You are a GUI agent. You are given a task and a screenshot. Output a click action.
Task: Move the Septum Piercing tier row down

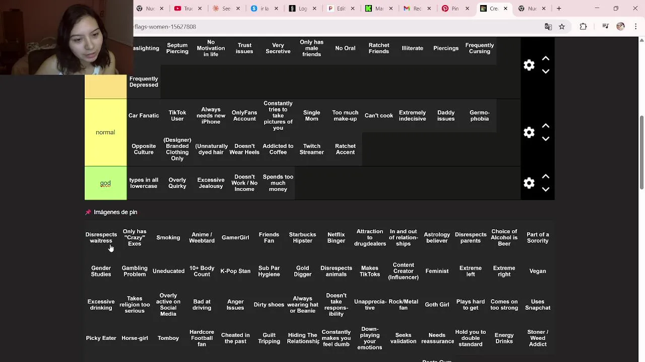pyautogui.click(x=545, y=71)
